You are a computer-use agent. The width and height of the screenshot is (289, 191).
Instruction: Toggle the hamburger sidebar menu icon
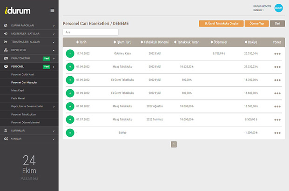click(52, 10)
